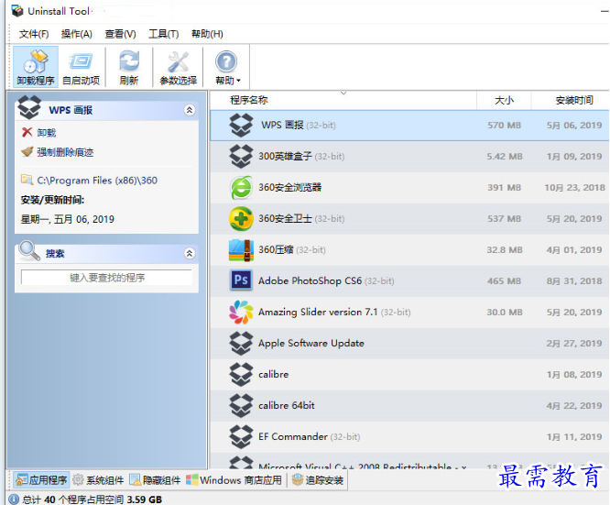The height and width of the screenshot is (505, 610).
Task: Select the 300英雄盒子 row text
Action: [x=285, y=156]
